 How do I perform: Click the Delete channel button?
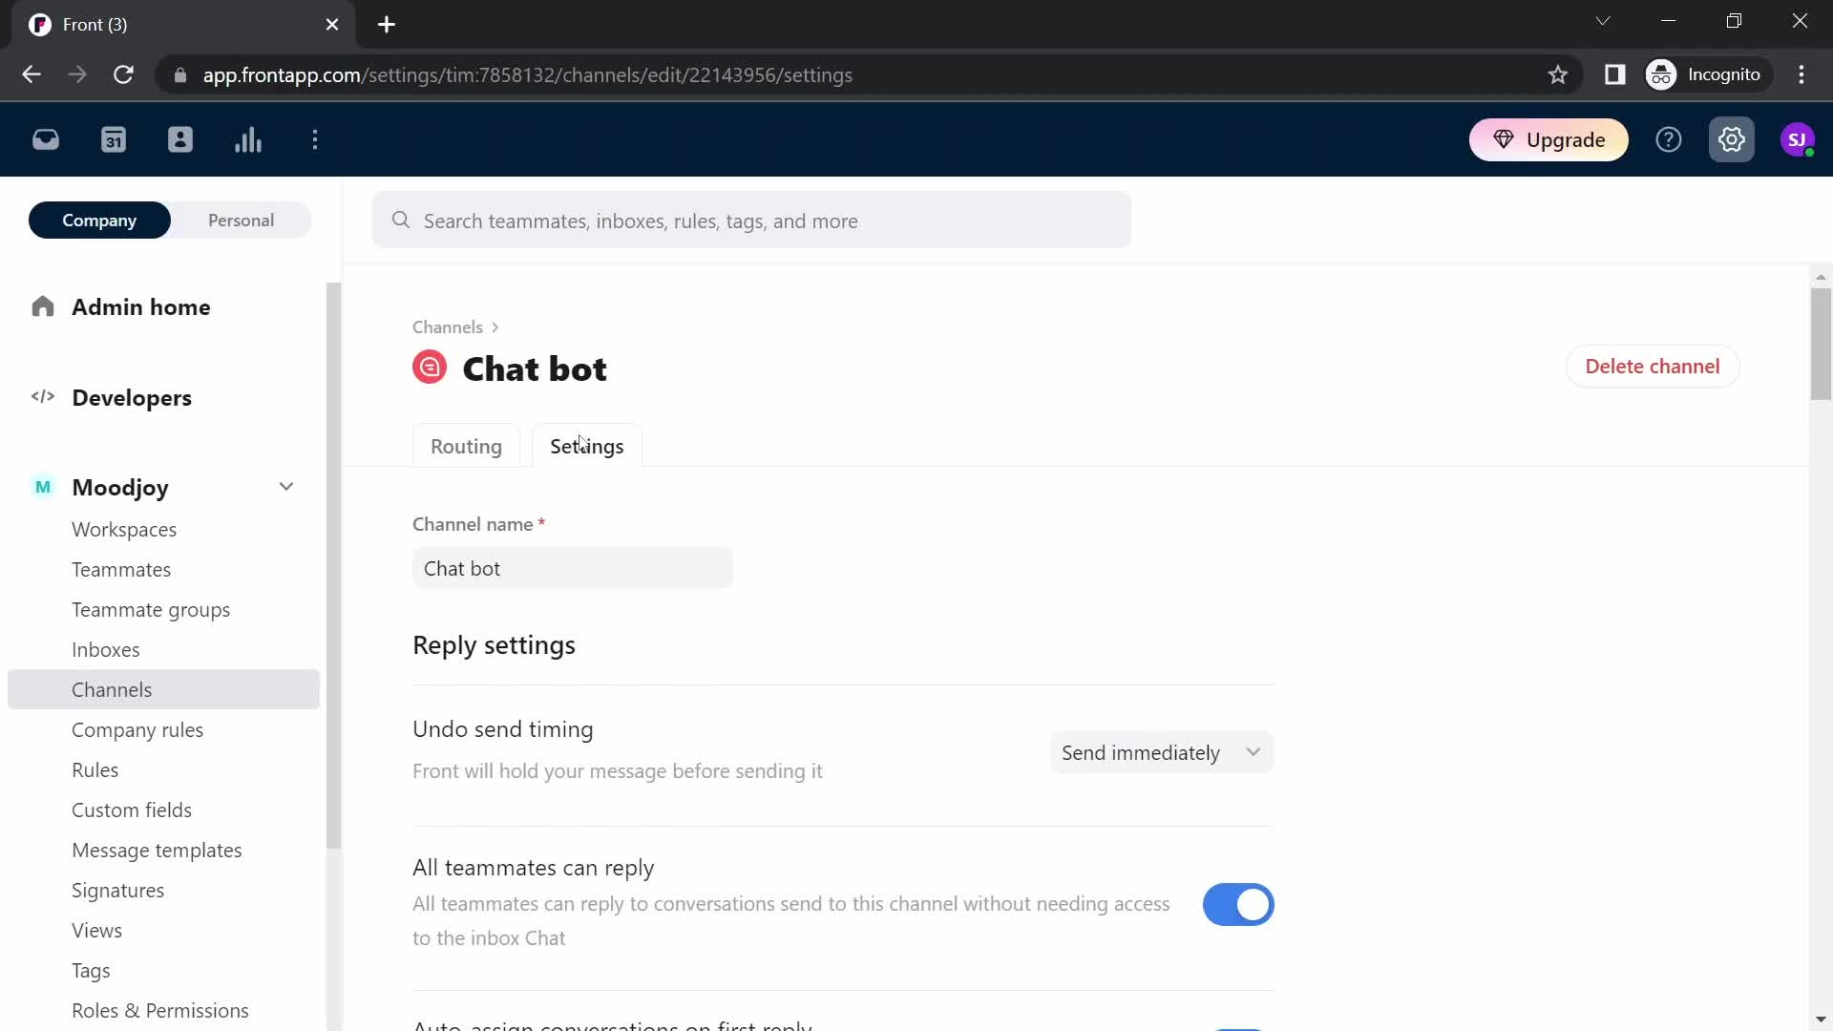pos(1653,367)
